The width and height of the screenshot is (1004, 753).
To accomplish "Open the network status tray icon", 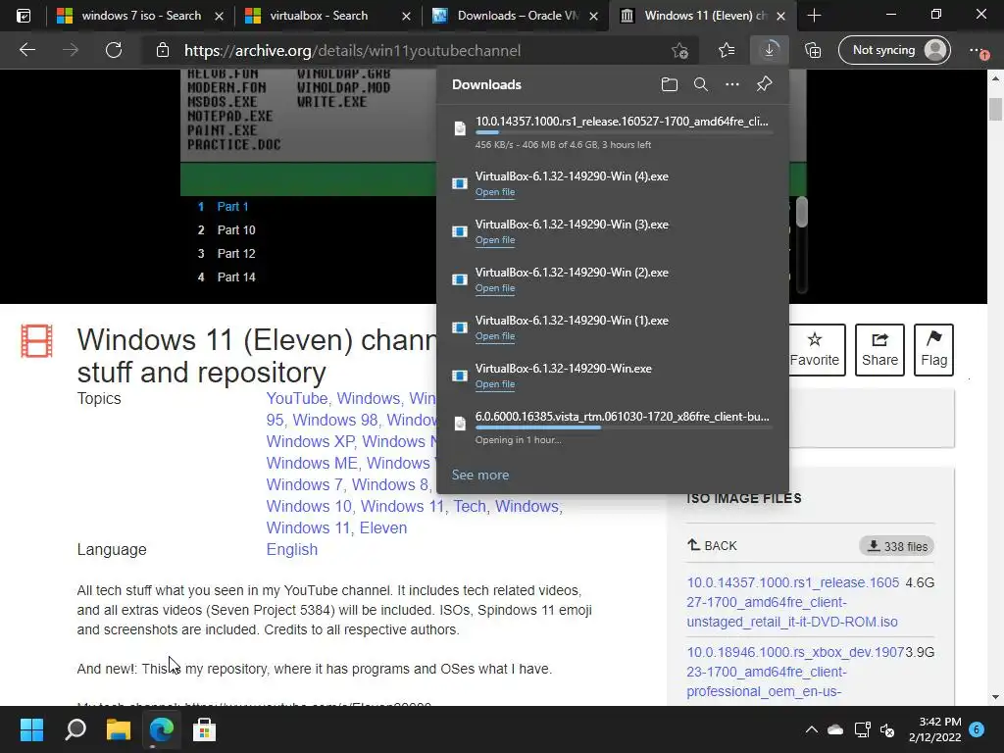I will coord(863,729).
